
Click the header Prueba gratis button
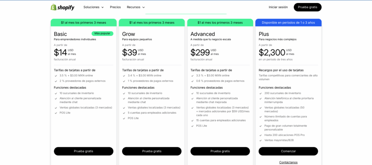click(x=307, y=7)
